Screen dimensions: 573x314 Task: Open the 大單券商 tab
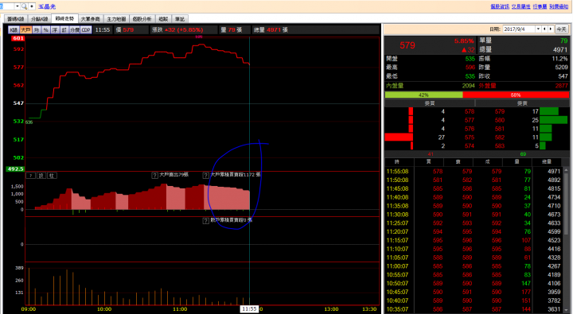(90, 19)
